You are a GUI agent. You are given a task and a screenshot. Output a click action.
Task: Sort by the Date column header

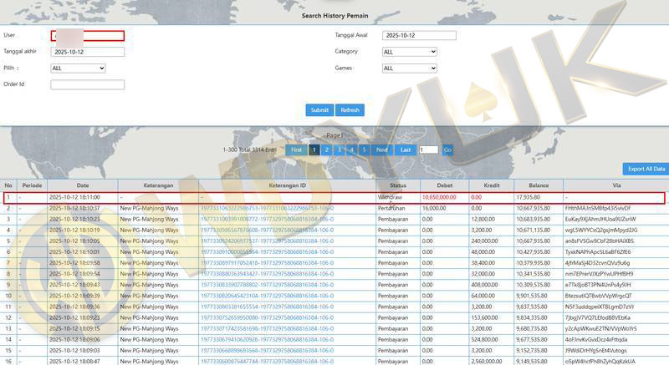[x=83, y=185]
